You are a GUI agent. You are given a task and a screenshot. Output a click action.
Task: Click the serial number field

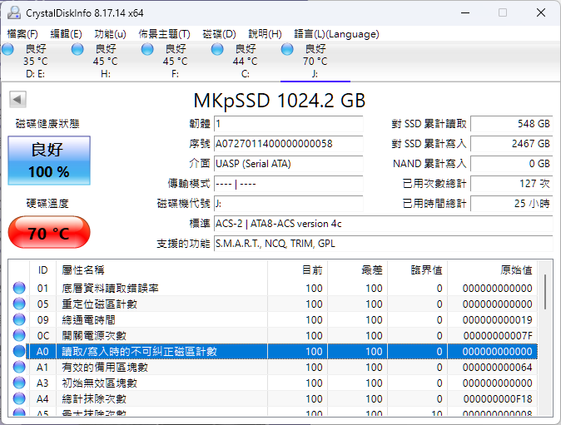[x=288, y=144]
